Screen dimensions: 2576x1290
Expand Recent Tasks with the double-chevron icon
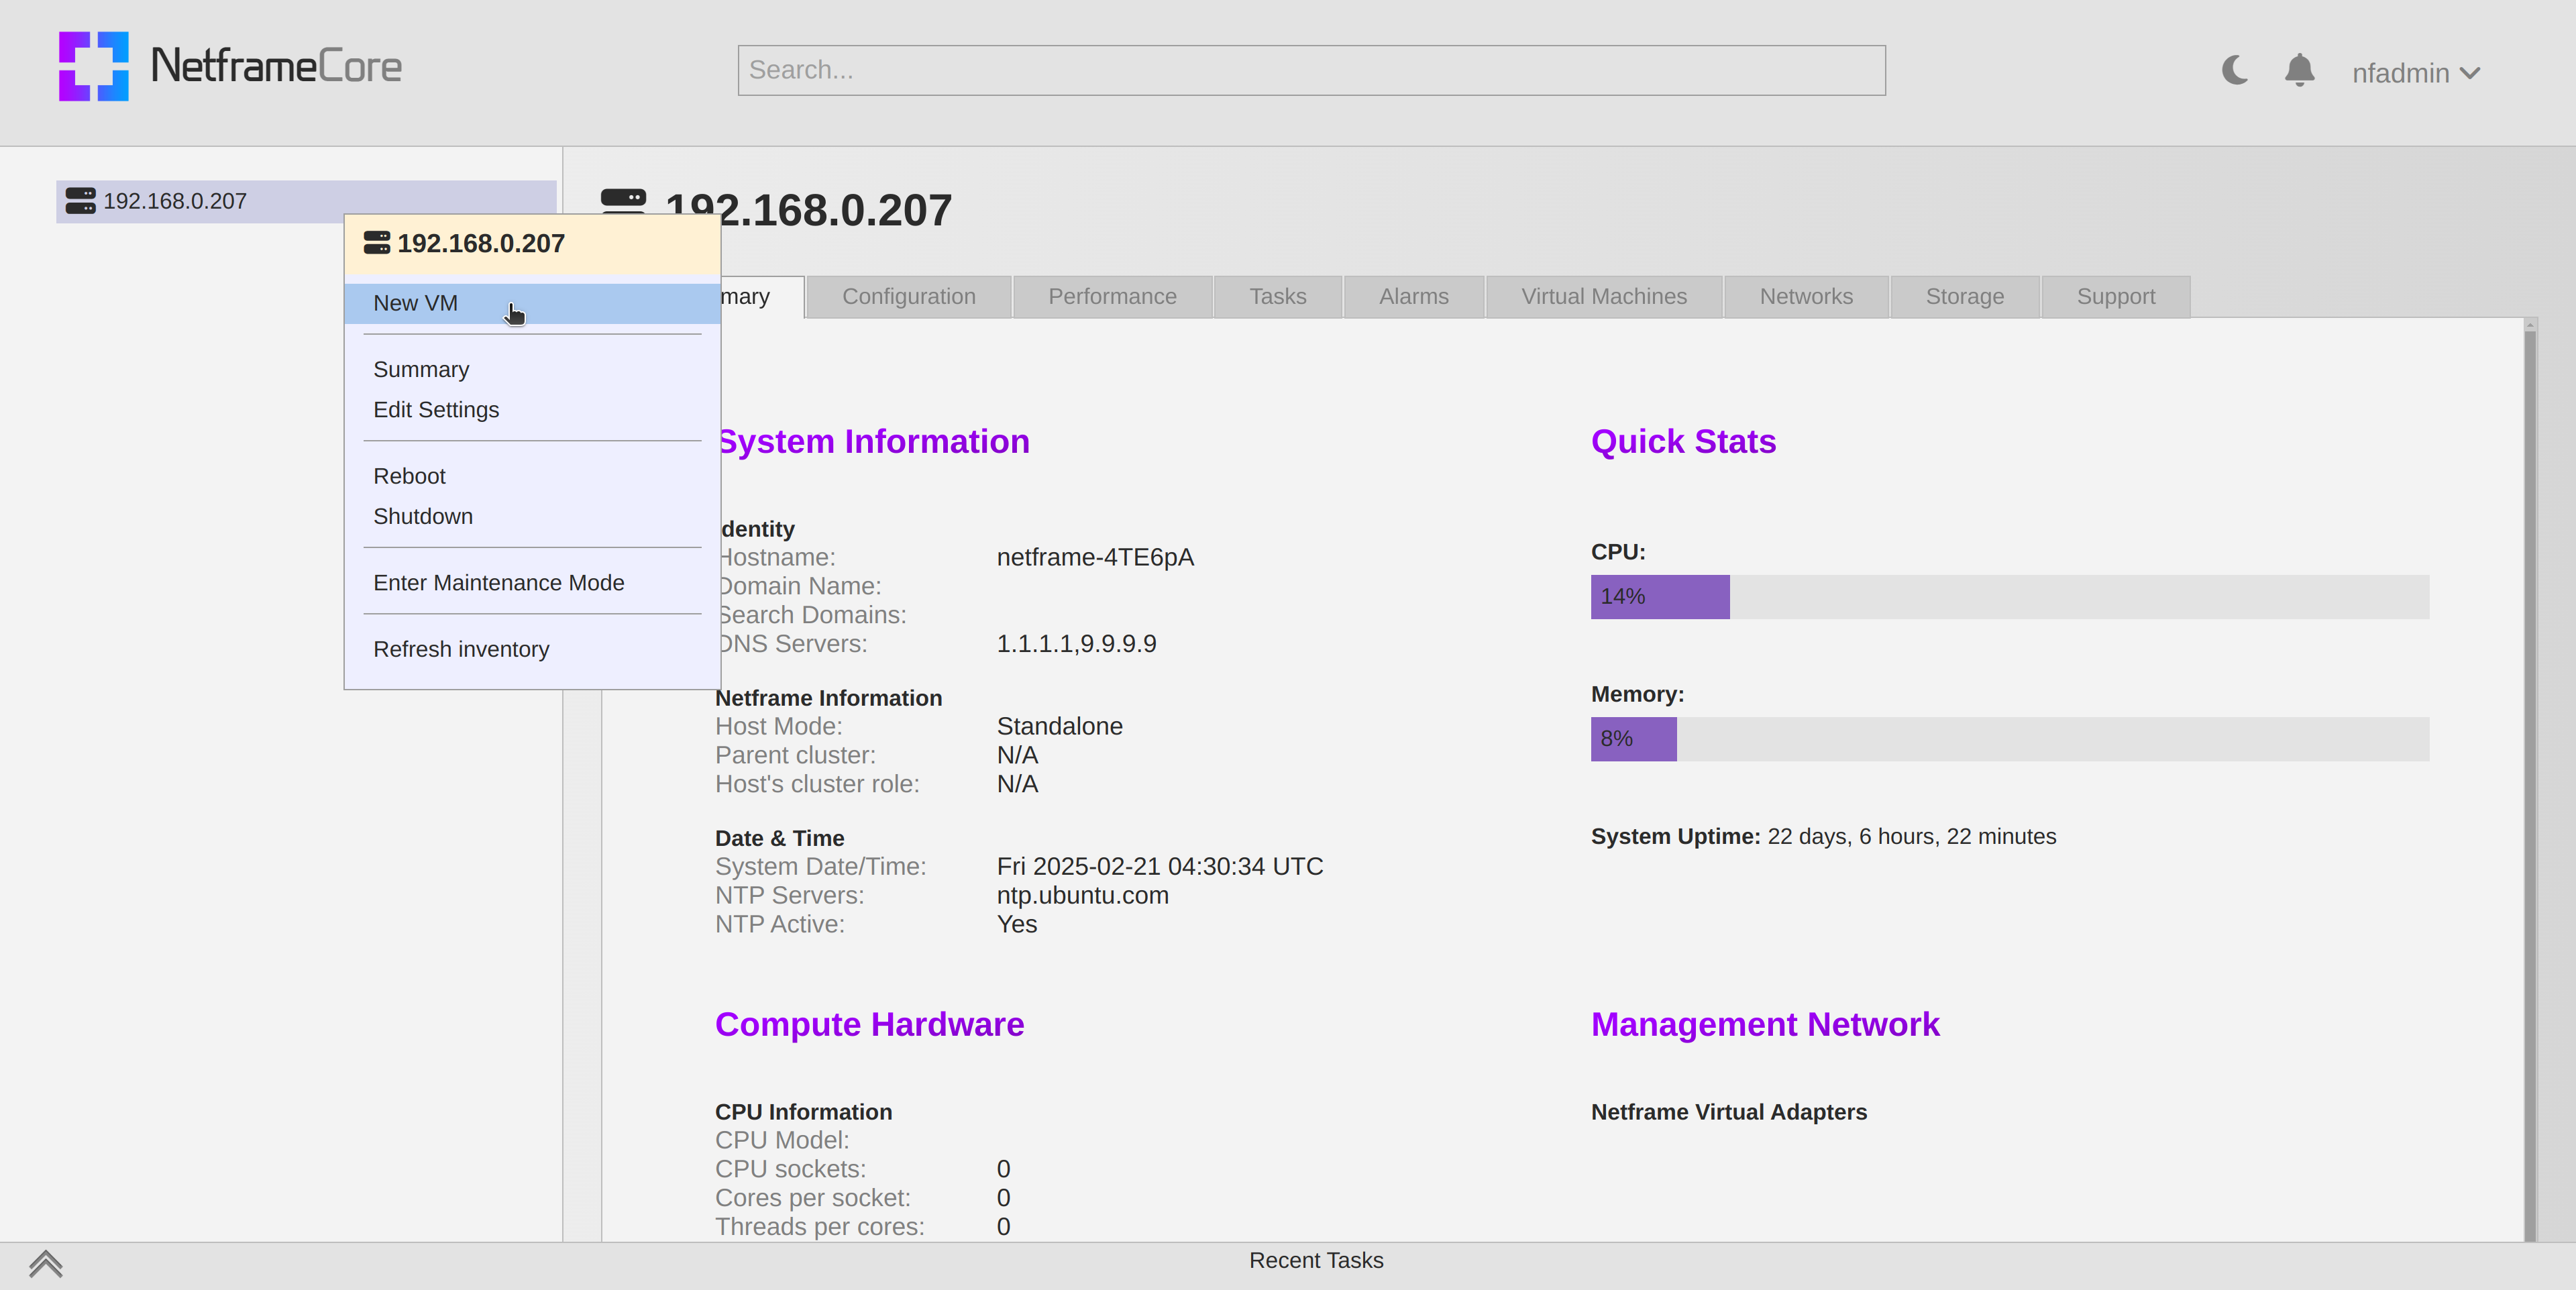(46, 1265)
